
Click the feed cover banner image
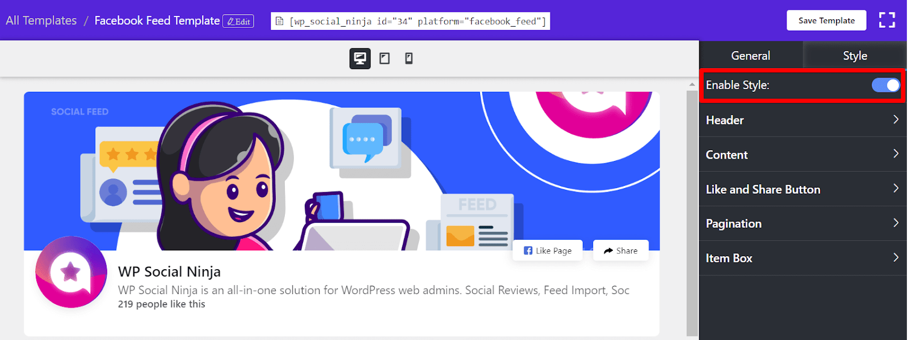point(342,171)
